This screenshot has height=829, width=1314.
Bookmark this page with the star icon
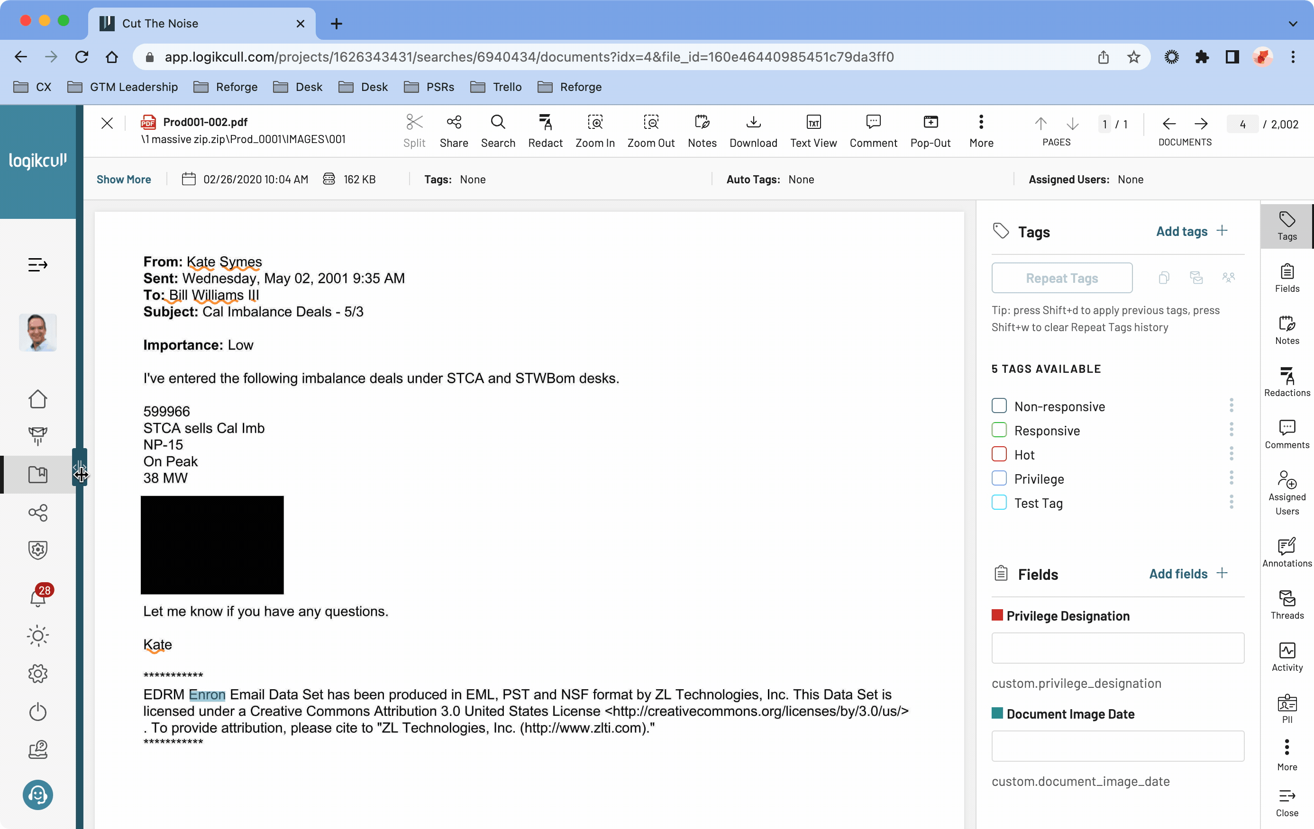(x=1133, y=57)
